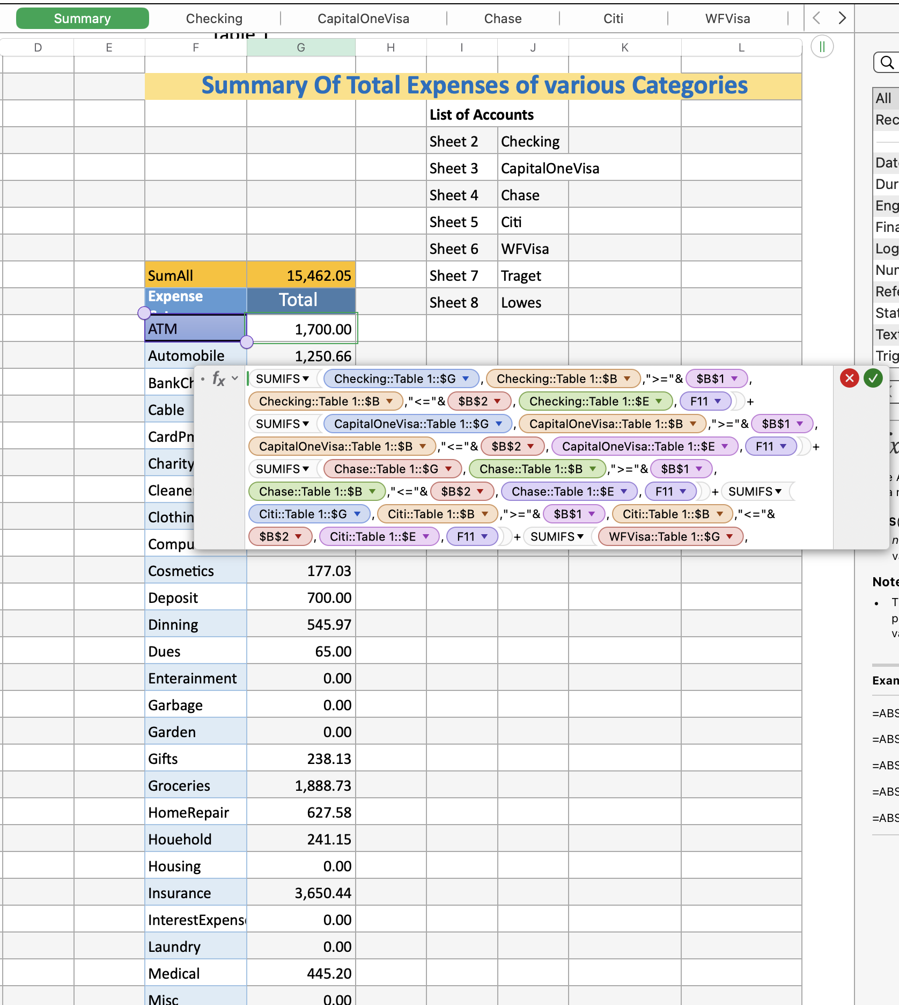This screenshot has width=899, height=1005.
Task: Open the fx chevron dropdown in formula editor
Action: point(235,378)
